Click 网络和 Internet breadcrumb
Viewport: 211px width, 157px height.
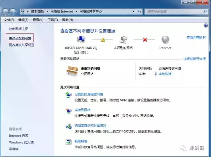point(62,12)
